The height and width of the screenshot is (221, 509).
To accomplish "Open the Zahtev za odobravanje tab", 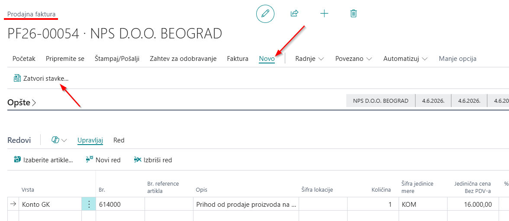I will point(183,59).
